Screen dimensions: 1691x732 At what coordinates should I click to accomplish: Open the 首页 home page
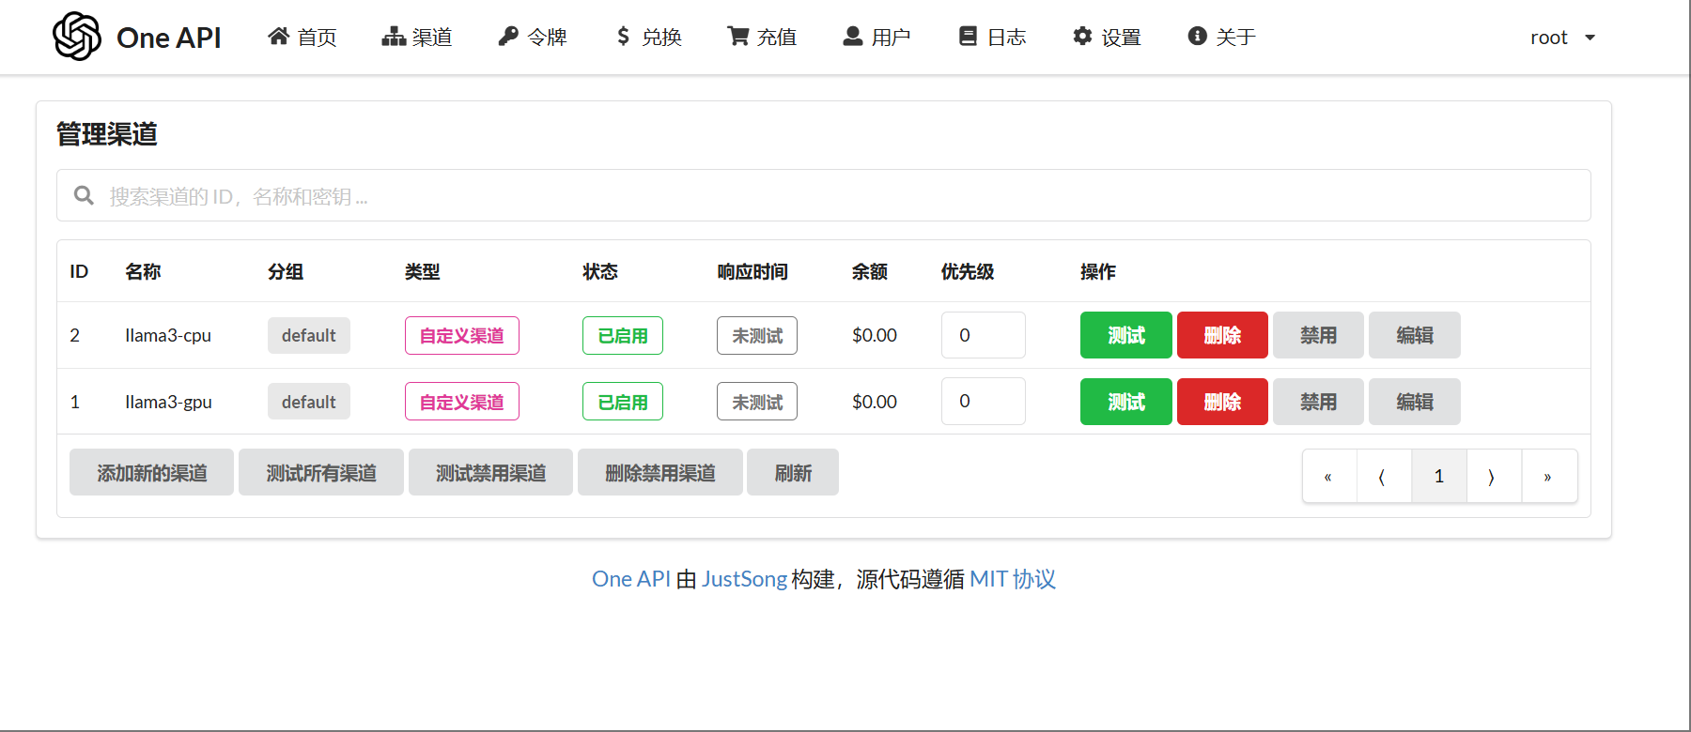(303, 37)
